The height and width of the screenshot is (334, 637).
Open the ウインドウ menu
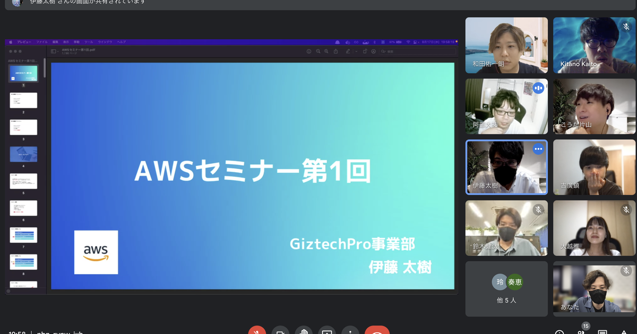click(x=105, y=41)
